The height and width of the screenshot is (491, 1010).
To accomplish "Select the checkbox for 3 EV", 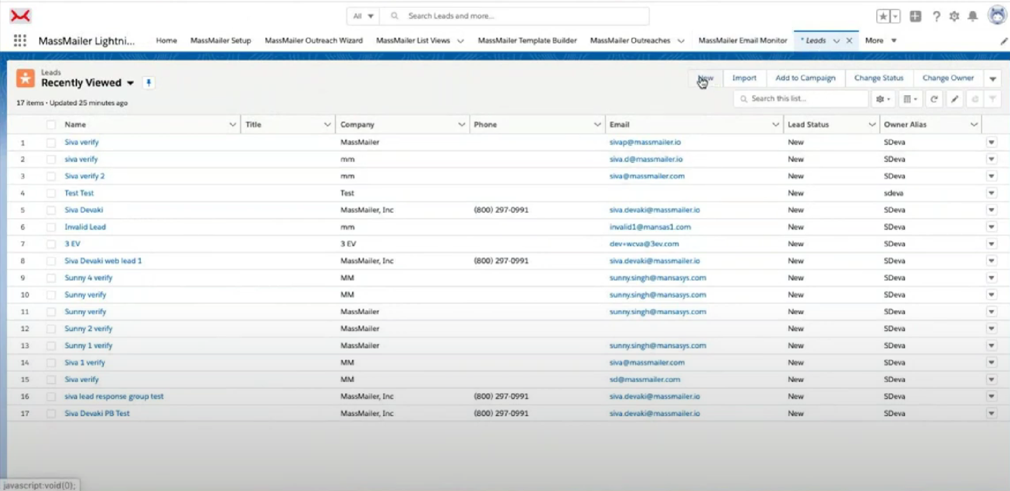I will pos(51,244).
